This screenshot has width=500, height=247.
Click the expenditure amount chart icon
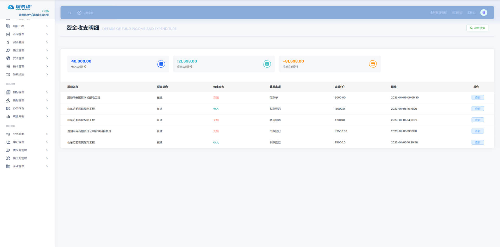click(x=267, y=64)
